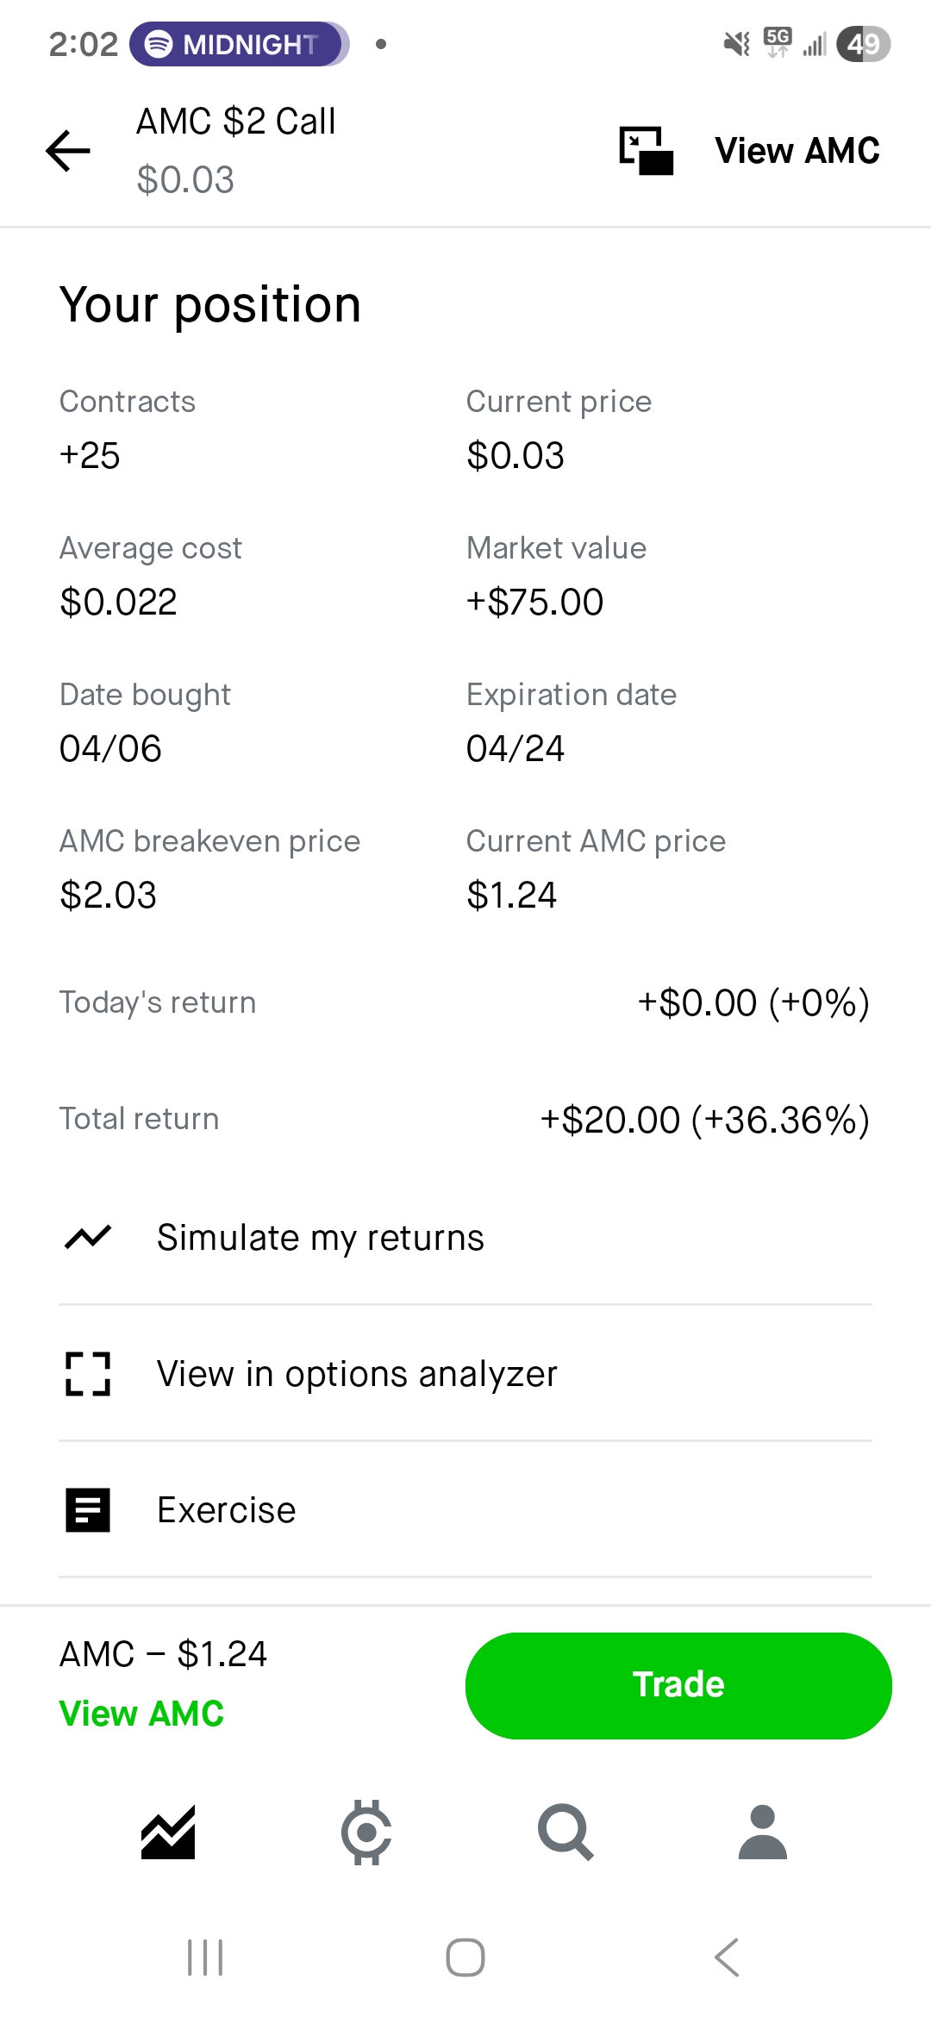This screenshot has width=931, height=2017.
Task: Open the account profile tab
Action: pyautogui.click(x=763, y=1832)
